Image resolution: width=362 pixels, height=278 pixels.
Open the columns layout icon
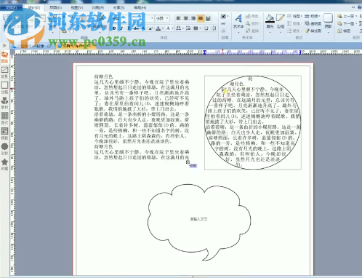(196, 28)
